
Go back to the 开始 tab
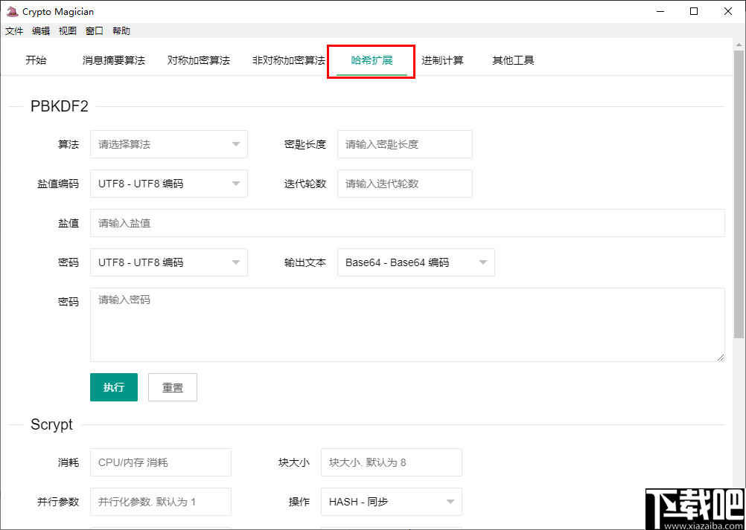(x=36, y=60)
